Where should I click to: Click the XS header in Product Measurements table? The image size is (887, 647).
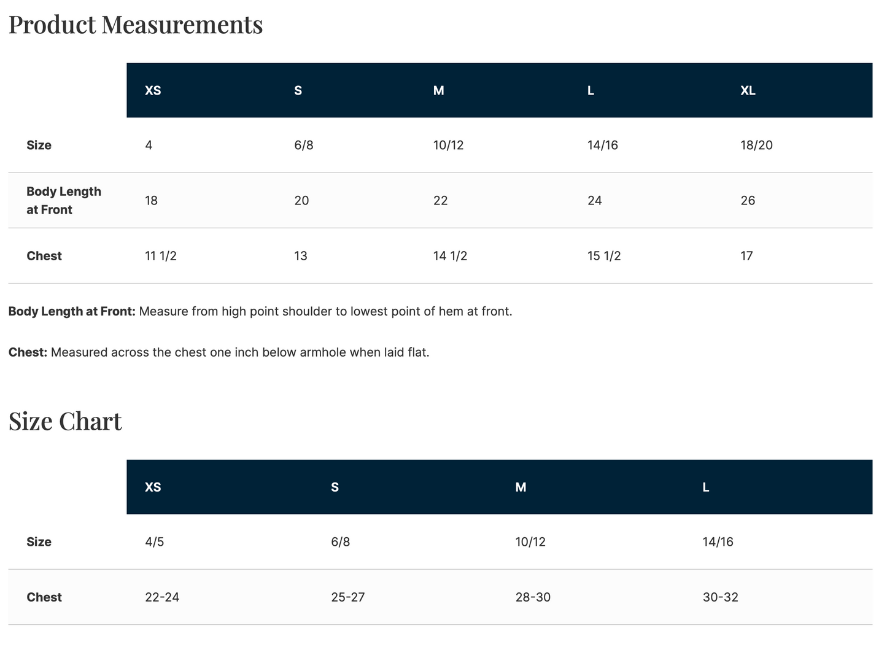(153, 91)
